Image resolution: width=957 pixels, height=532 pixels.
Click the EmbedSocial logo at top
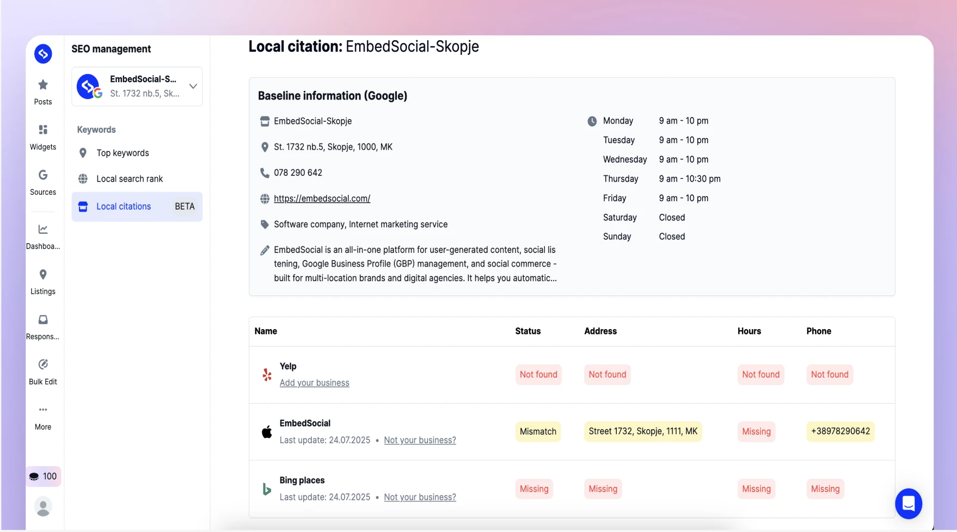pos(43,54)
